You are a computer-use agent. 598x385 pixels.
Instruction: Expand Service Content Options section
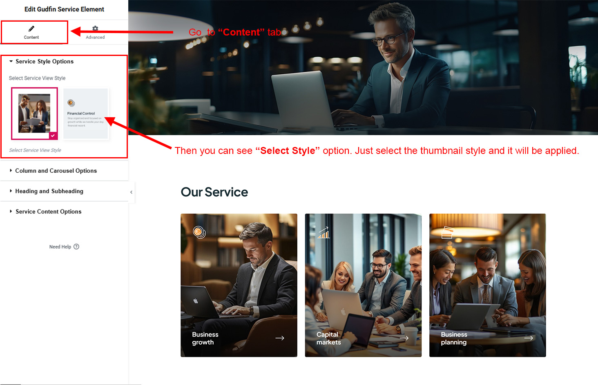[48, 211]
